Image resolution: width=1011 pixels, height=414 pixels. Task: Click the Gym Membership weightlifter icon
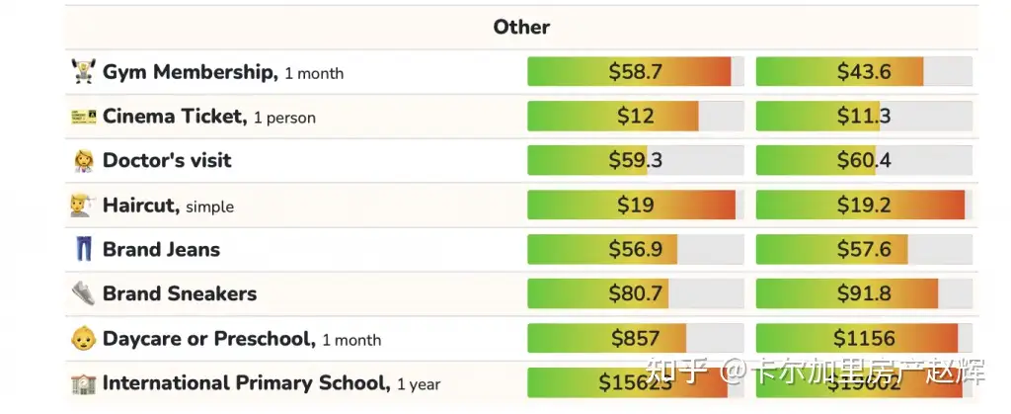83,72
